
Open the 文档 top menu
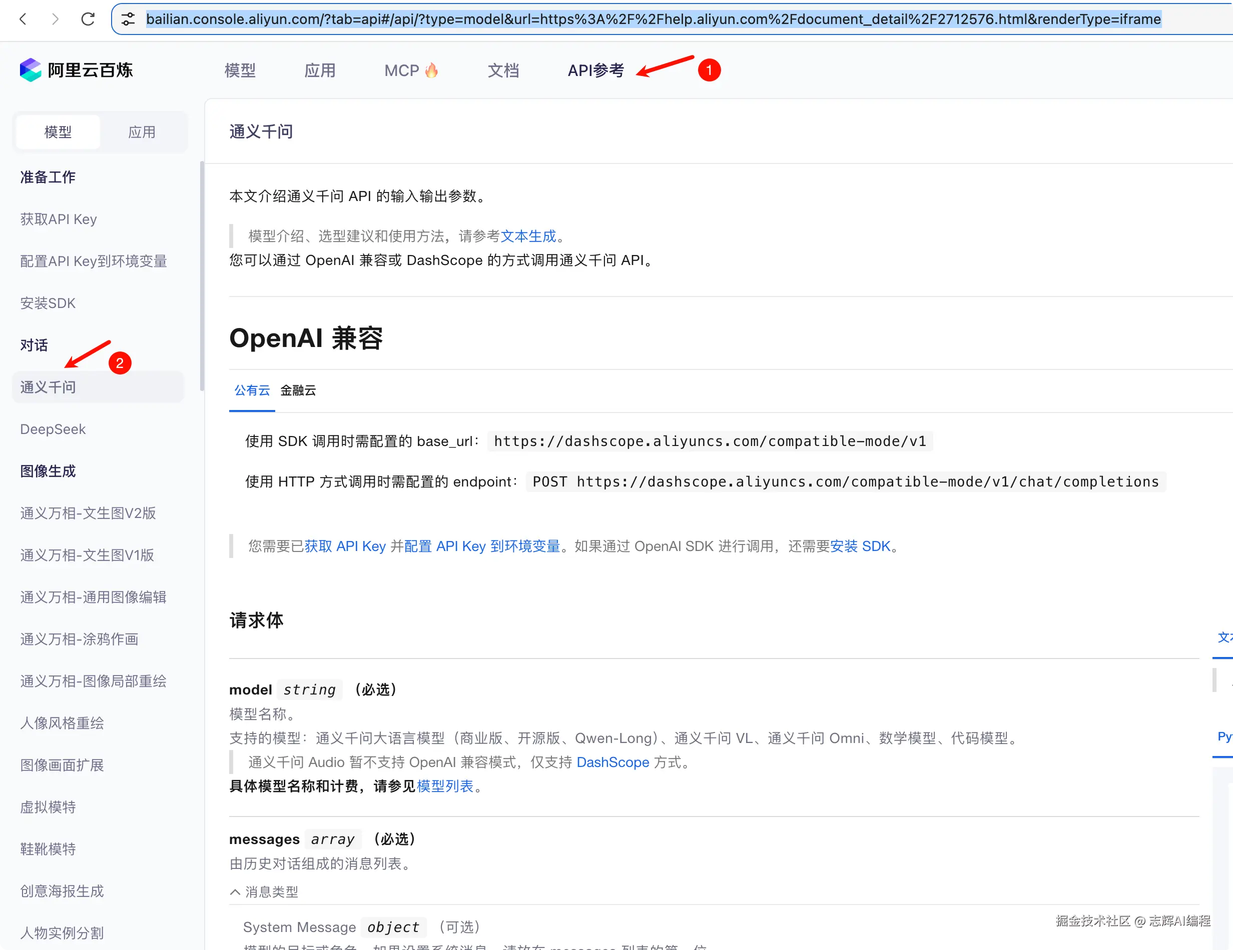tap(503, 70)
